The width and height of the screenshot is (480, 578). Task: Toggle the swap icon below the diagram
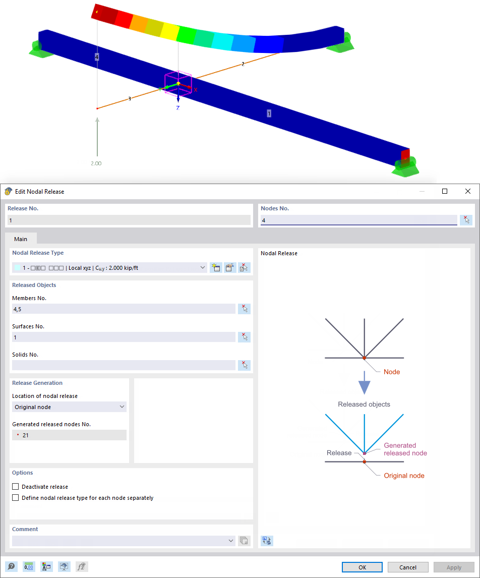(x=267, y=540)
